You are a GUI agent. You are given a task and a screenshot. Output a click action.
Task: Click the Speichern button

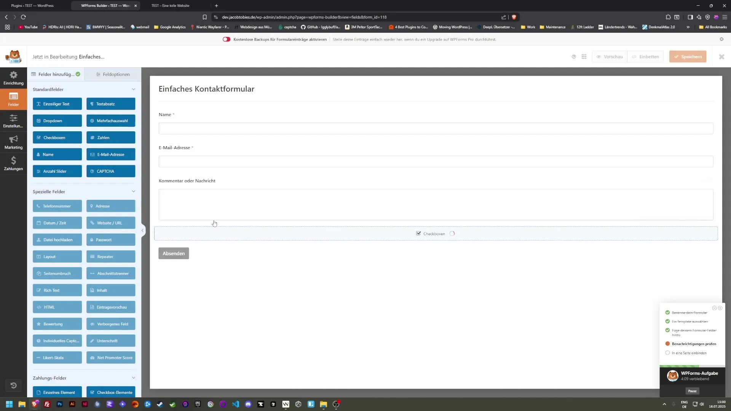688,56
